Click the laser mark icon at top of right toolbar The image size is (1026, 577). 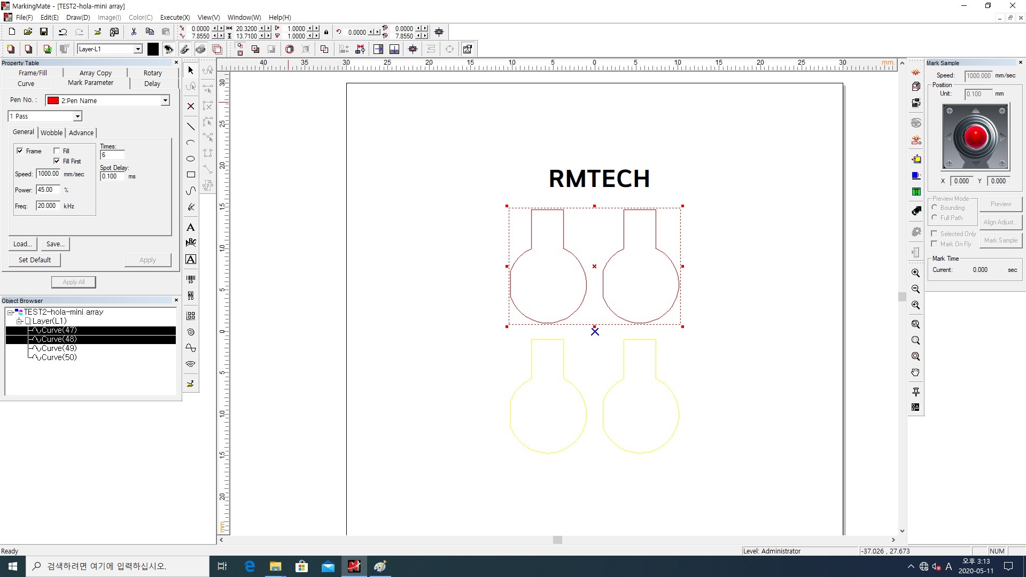coord(916,72)
